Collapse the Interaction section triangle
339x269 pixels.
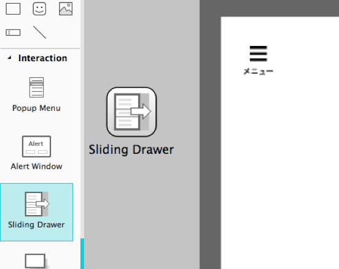coord(9,58)
